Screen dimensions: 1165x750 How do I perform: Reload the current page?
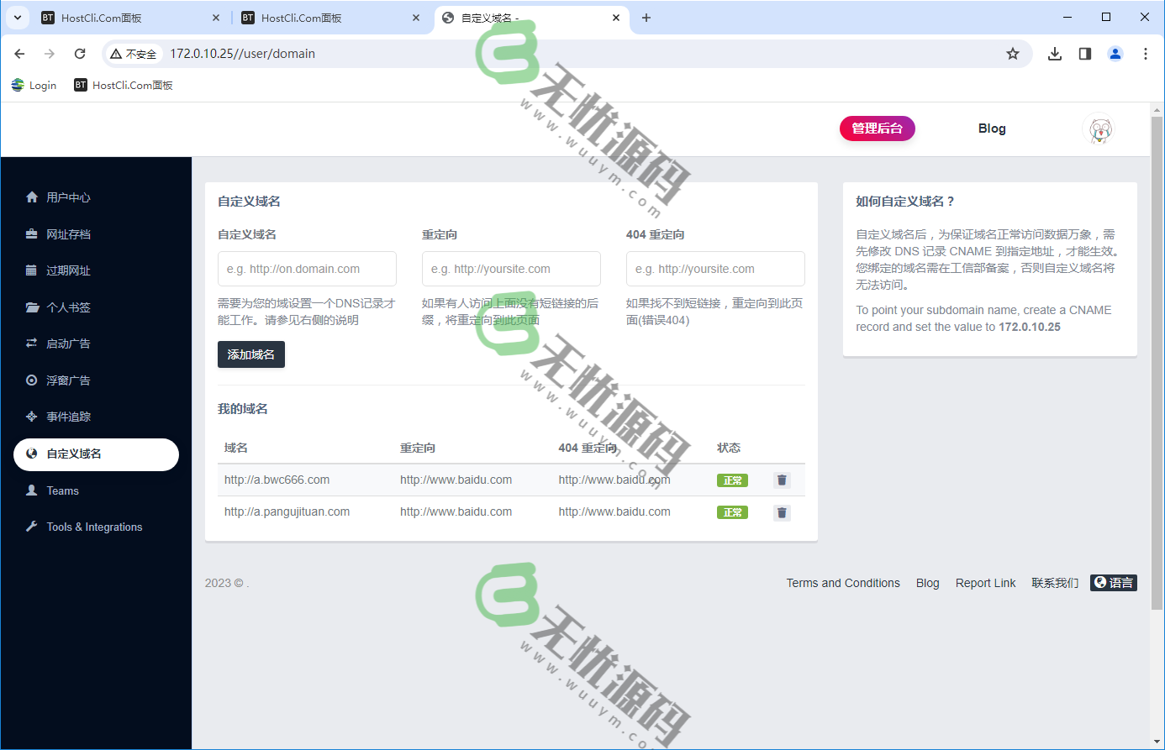[x=80, y=54]
